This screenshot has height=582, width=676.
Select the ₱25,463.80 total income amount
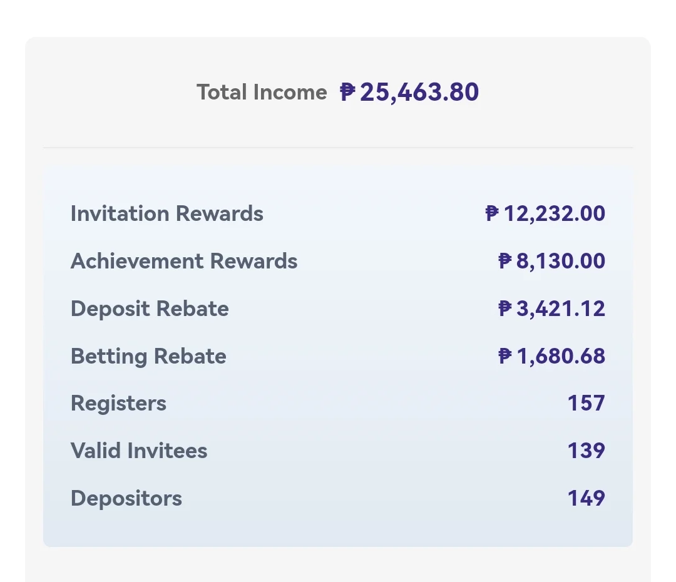pos(409,92)
